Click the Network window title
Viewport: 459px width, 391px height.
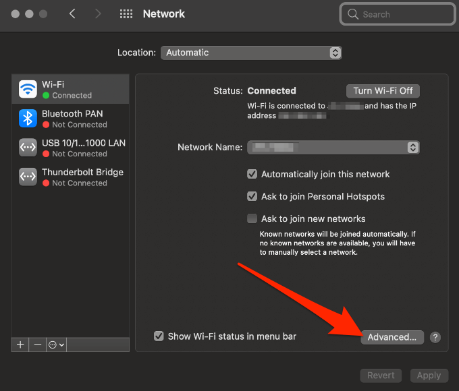point(164,13)
